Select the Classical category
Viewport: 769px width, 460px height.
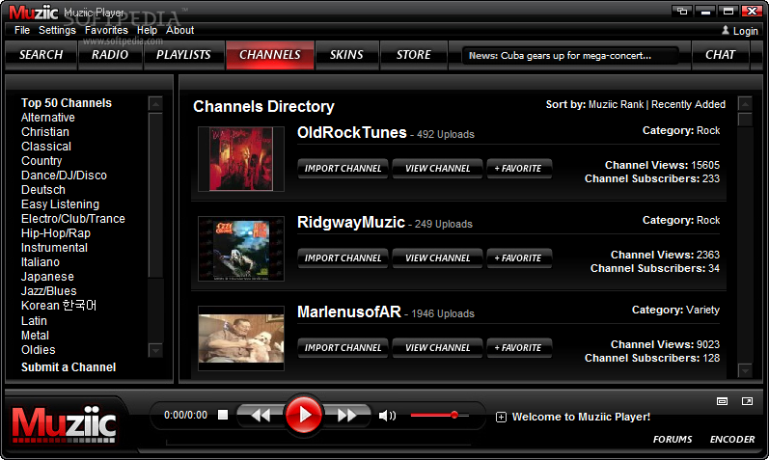pyautogui.click(x=46, y=147)
